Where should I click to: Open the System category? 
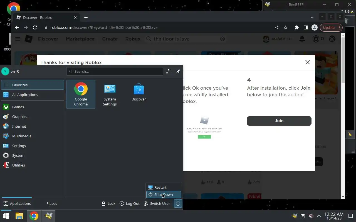pos(33,155)
